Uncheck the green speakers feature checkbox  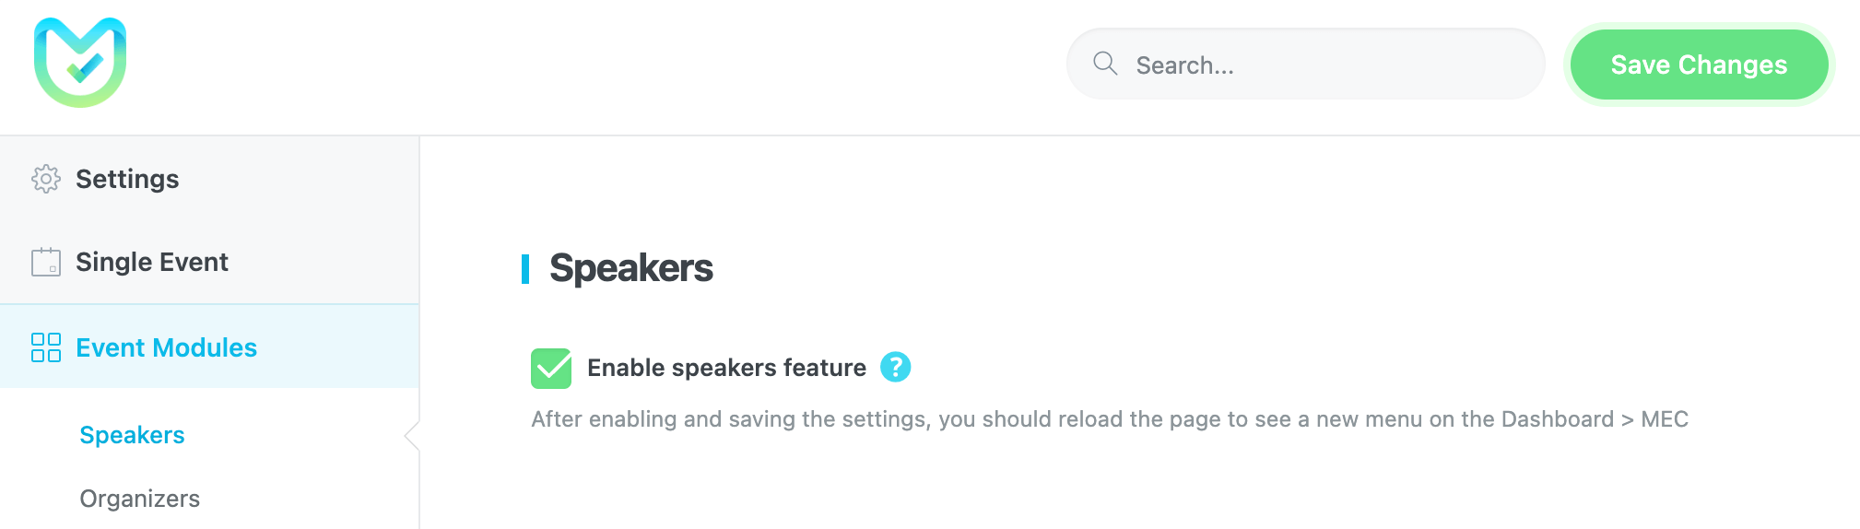(x=551, y=368)
